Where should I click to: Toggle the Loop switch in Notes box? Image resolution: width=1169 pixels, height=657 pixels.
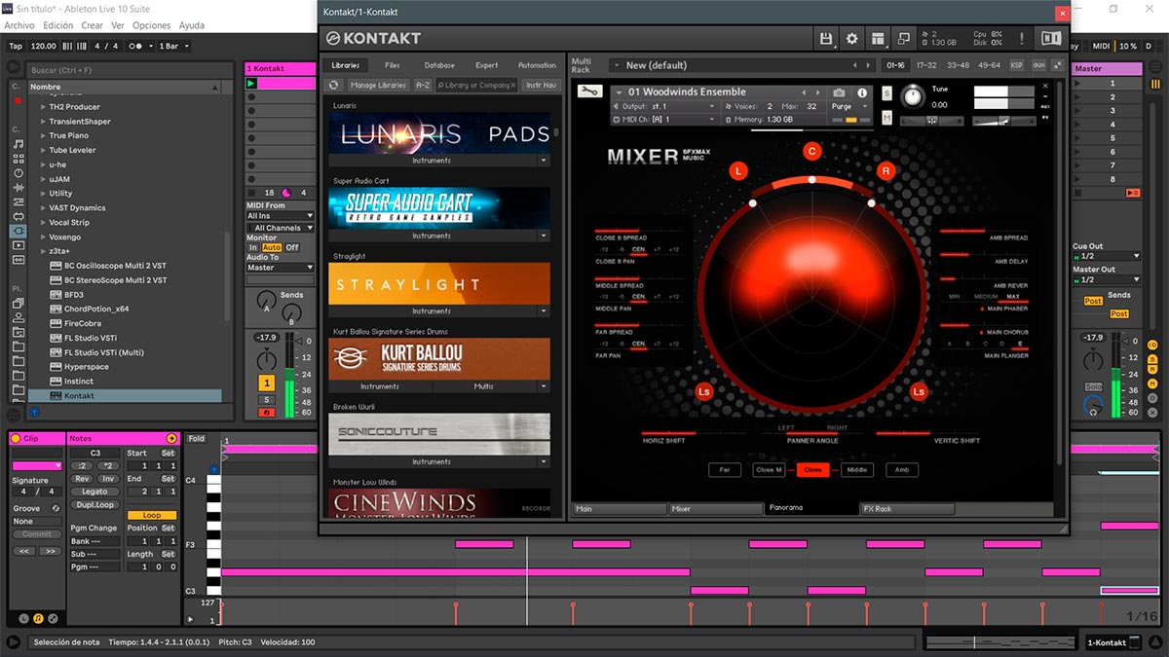click(x=152, y=515)
